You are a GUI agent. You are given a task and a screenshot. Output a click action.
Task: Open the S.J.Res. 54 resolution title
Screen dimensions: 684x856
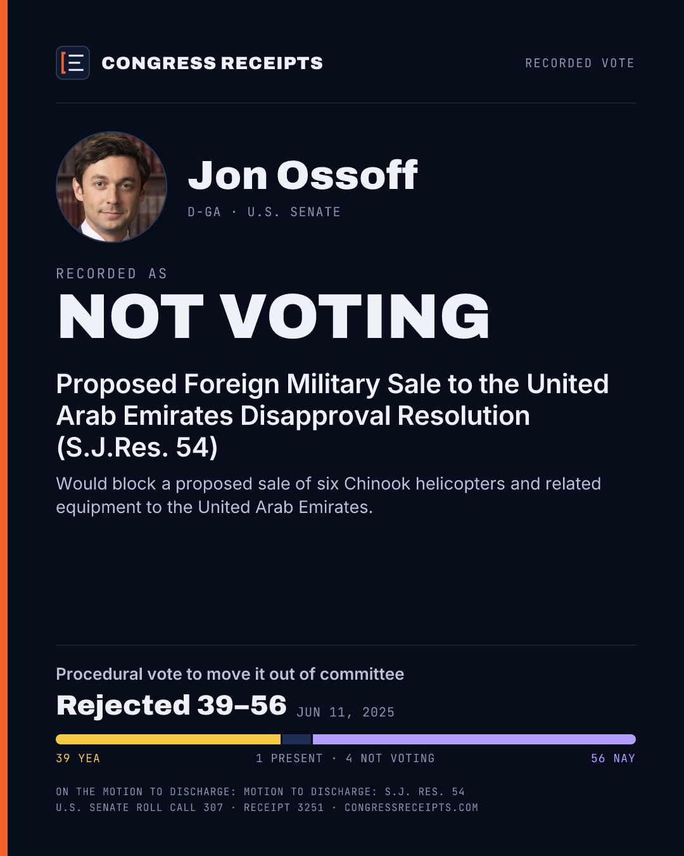(x=332, y=416)
